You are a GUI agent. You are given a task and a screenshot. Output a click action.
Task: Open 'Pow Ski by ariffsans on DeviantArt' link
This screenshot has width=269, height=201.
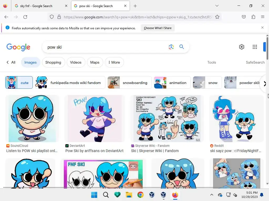click(x=94, y=151)
